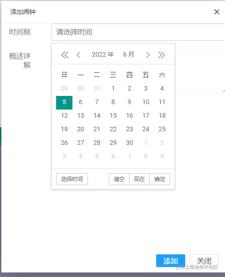Pick date 13 in the calendar
Viewport: 225px width, 277px height.
(81, 115)
